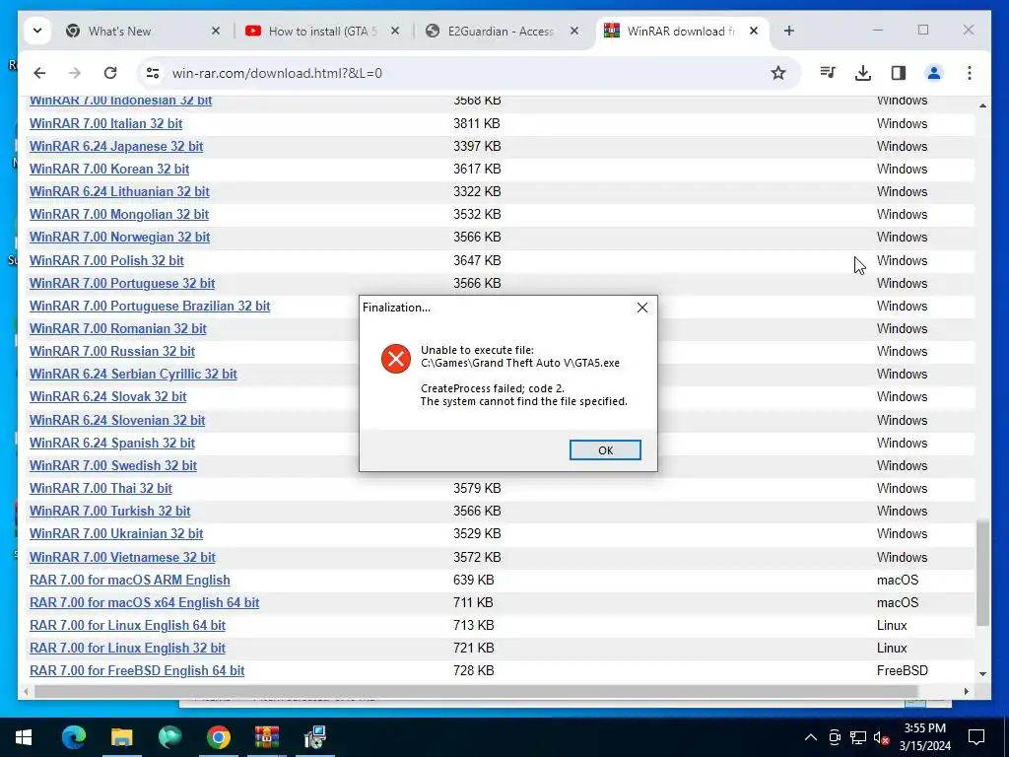Click the red error icon in the dialog

(396, 359)
